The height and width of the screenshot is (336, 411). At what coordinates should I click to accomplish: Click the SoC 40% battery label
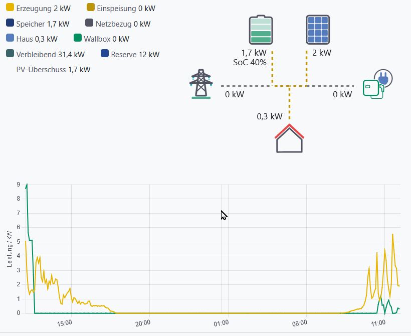pyautogui.click(x=250, y=62)
